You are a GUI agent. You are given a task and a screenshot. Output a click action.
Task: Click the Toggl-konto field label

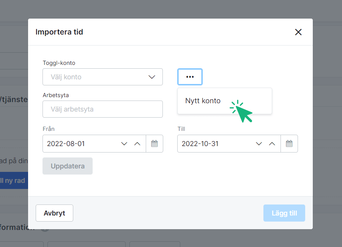coord(59,63)
